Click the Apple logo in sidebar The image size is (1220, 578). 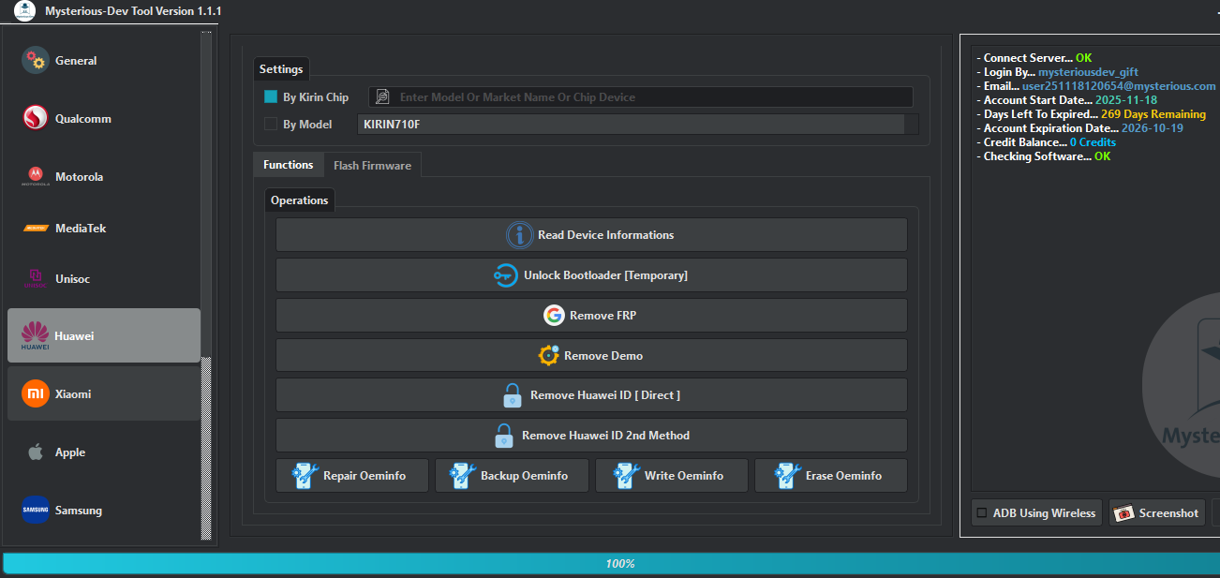pyautogui.click(x=35, y=452)
